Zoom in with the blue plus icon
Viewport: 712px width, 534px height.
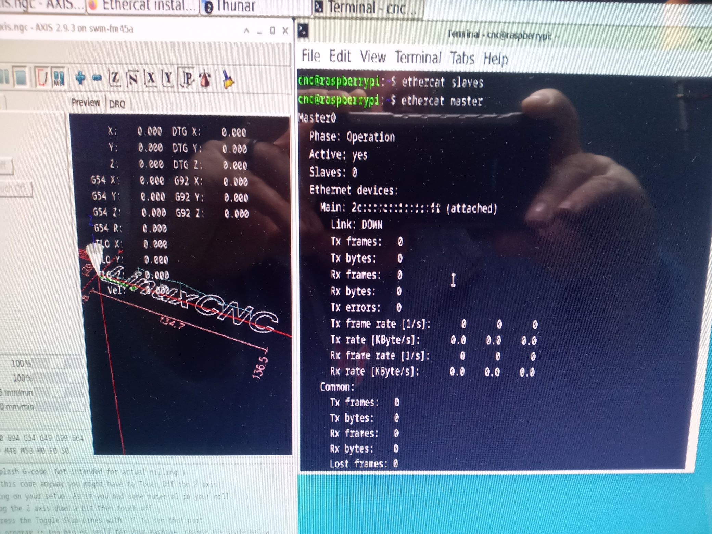pos(80,78)
